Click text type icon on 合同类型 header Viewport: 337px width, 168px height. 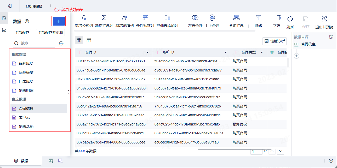click(x=236, y=52)
